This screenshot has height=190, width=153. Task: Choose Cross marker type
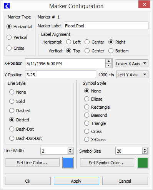click(x=15, y=48)
